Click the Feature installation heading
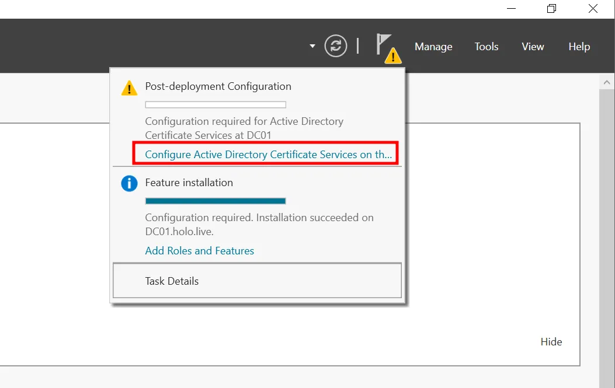The height and width of the screenshot is (388, 615). [x=189, y=183]
